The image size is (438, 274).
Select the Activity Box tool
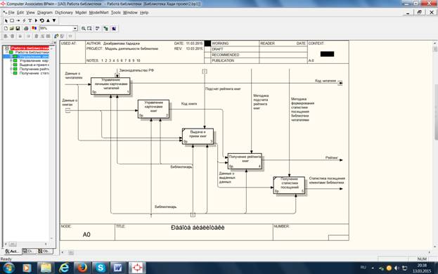coord(12,20)
